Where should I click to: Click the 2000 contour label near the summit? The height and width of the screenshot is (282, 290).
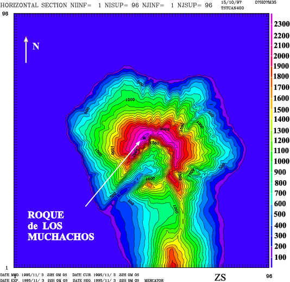tap(165, 129)
